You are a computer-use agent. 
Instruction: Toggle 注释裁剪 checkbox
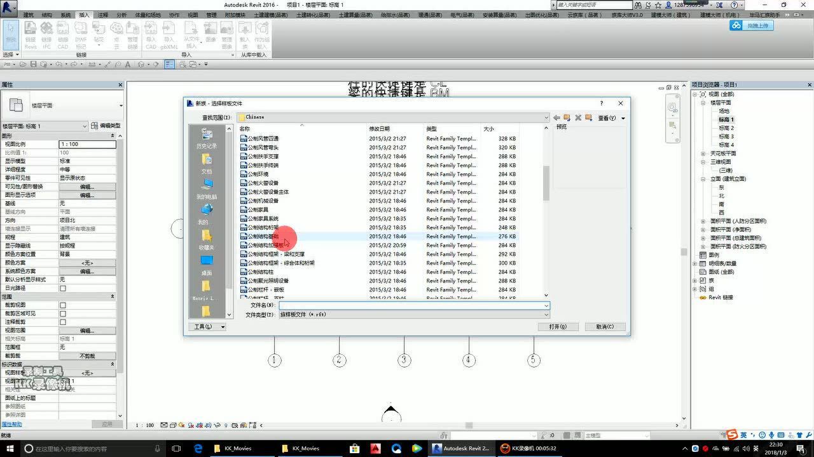point(62,322)
